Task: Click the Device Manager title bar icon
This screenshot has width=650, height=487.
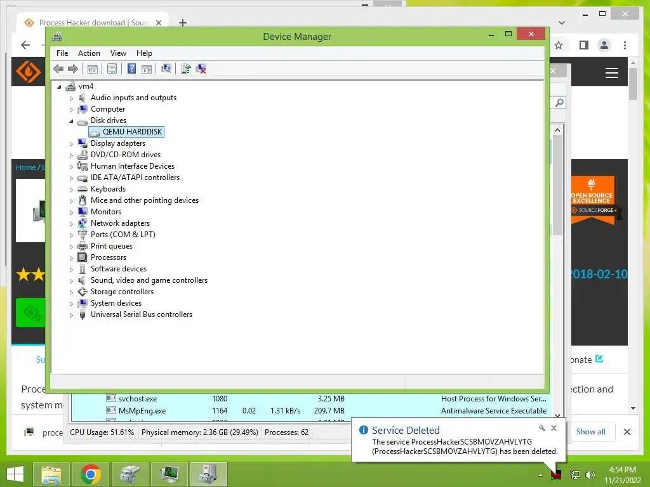Action: point(56,36)
